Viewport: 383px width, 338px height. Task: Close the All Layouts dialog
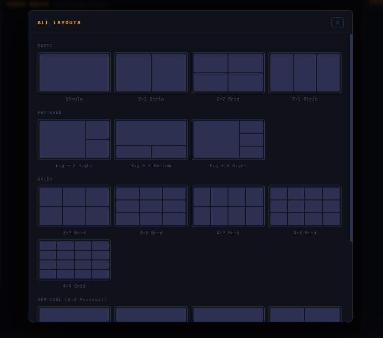[338, 22]
